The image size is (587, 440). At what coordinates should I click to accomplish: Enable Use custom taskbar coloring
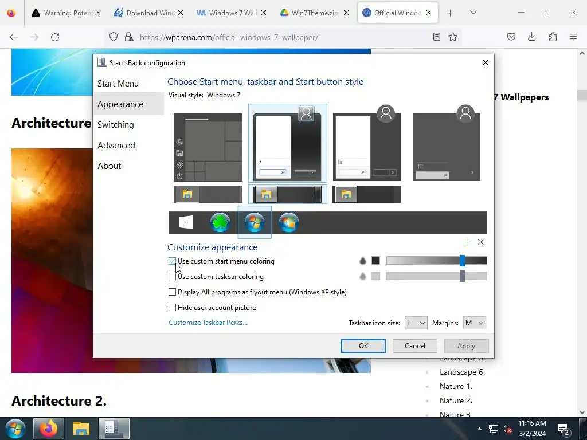[172, 277]
